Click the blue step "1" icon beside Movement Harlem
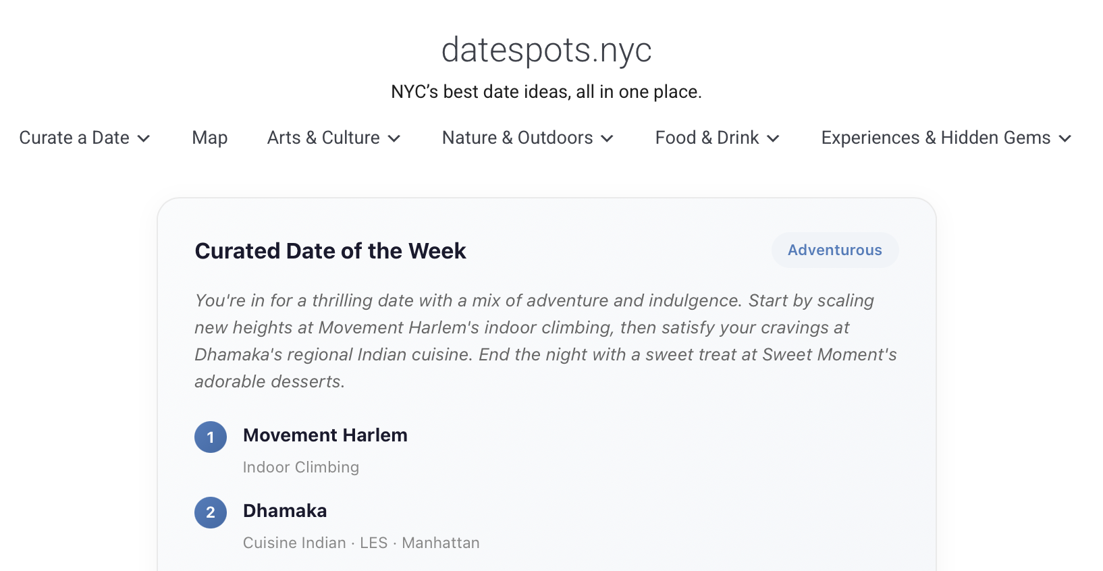Image resolution: width=1103 pixels, height=571 pixels. point(210,437)
